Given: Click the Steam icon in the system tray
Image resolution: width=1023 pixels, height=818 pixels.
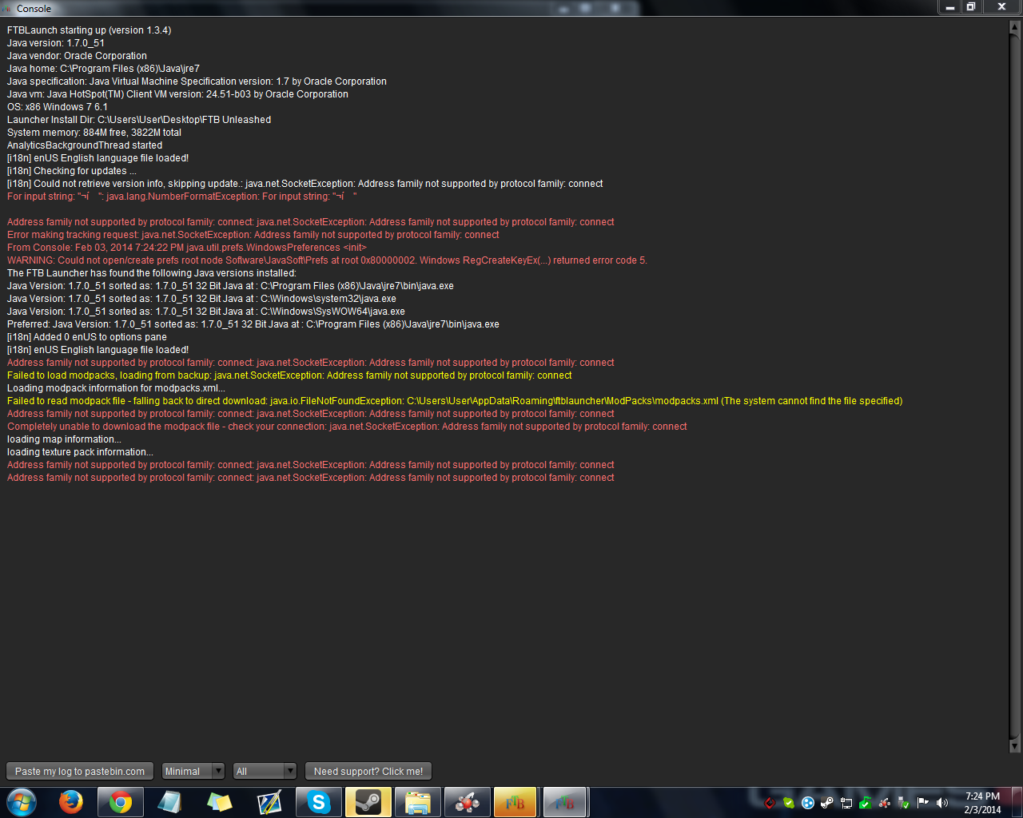Looking at the screenshot, I should coord(827,803).
